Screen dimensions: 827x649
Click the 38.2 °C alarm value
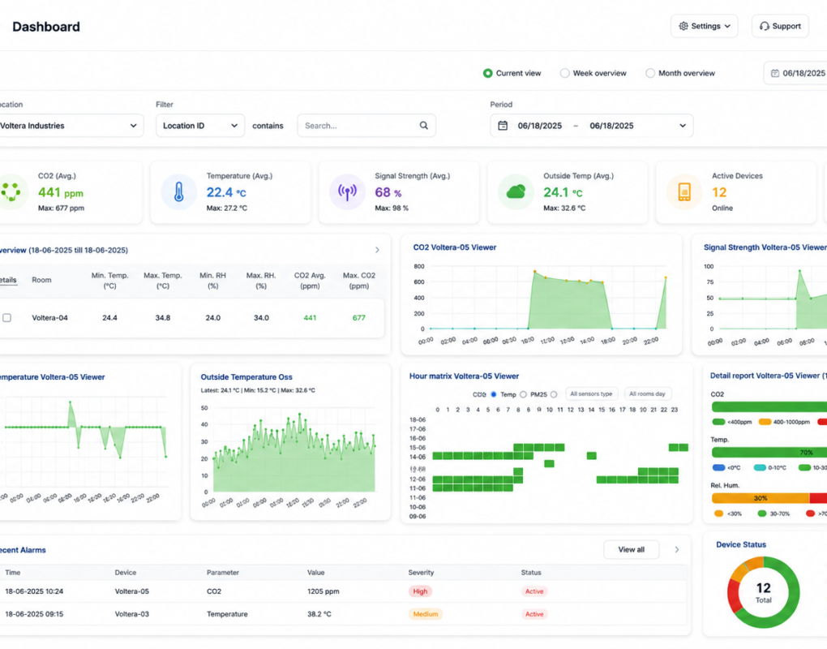point(319,614)
